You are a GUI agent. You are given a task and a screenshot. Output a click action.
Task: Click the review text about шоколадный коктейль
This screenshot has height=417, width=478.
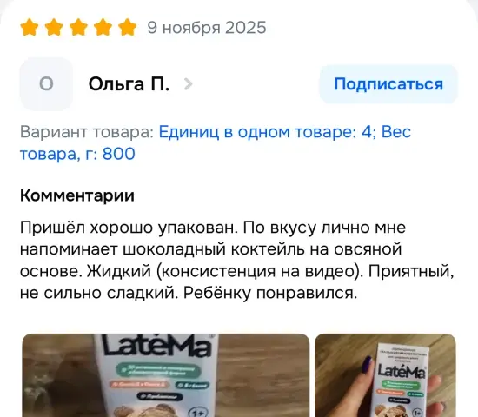(237, 260)
